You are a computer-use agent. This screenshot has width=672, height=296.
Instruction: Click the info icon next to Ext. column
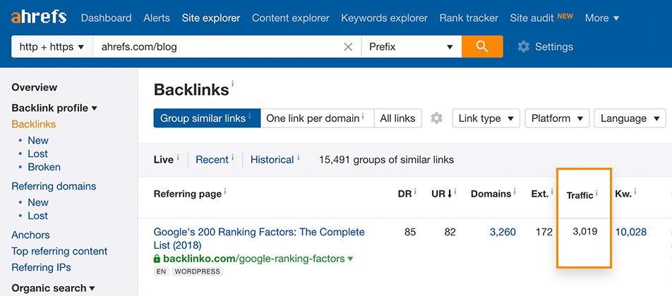click(x=551, y=191)
